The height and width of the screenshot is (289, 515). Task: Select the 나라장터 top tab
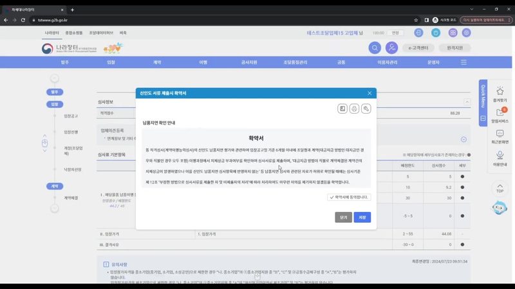(51, 33)
